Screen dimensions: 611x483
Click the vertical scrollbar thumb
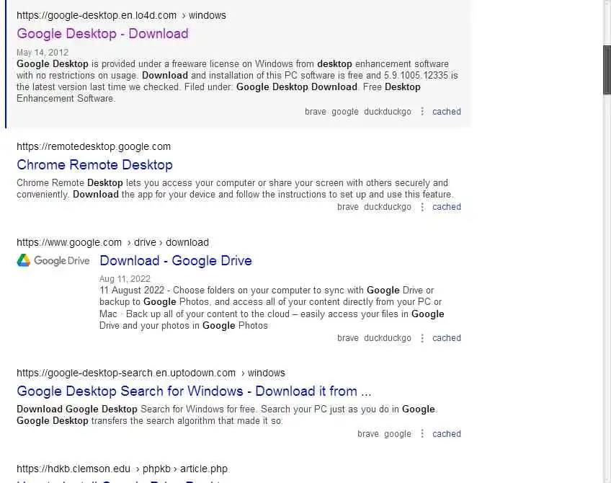607,70
